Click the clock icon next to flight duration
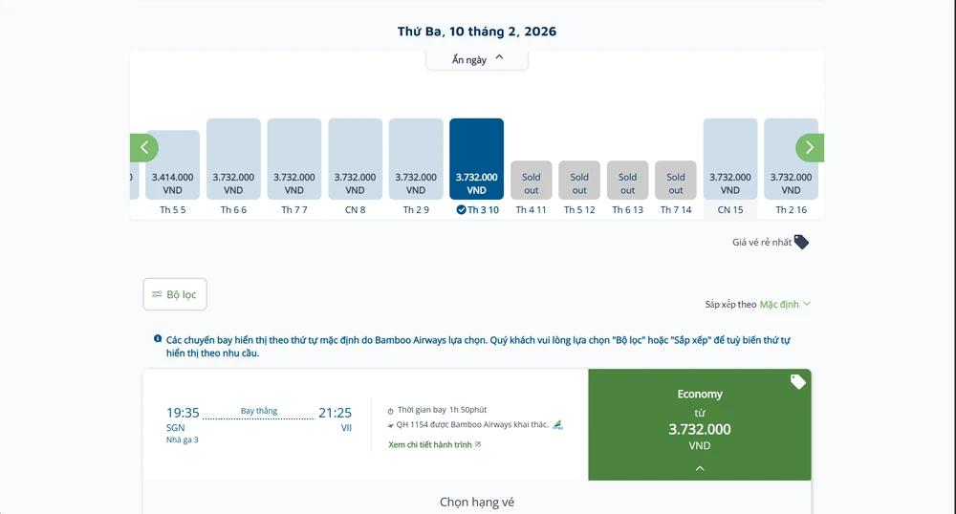Viewport: 956px width, 514px height. point(390,410)
